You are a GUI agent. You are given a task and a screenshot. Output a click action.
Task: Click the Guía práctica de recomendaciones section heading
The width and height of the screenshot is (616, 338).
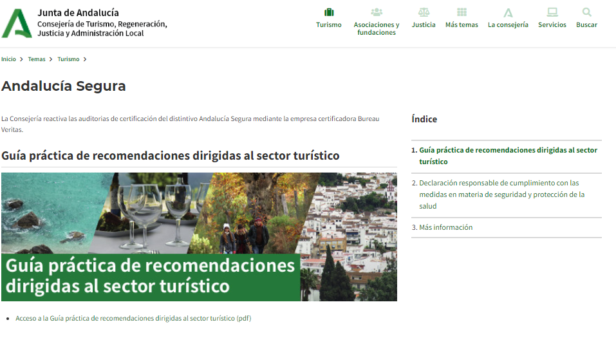(170, 156)
